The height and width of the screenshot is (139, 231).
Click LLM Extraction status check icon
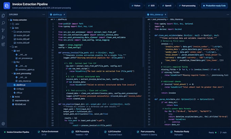[x=105, y=132]
